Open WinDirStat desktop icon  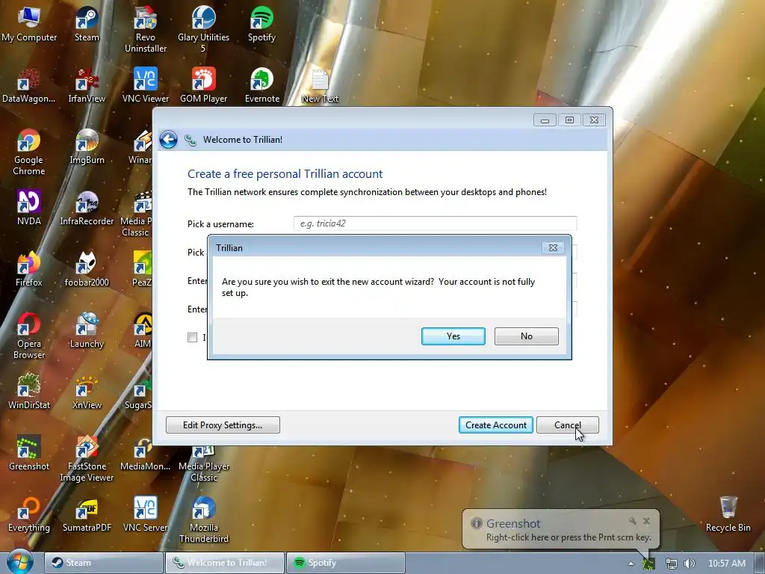pos(29,392)
